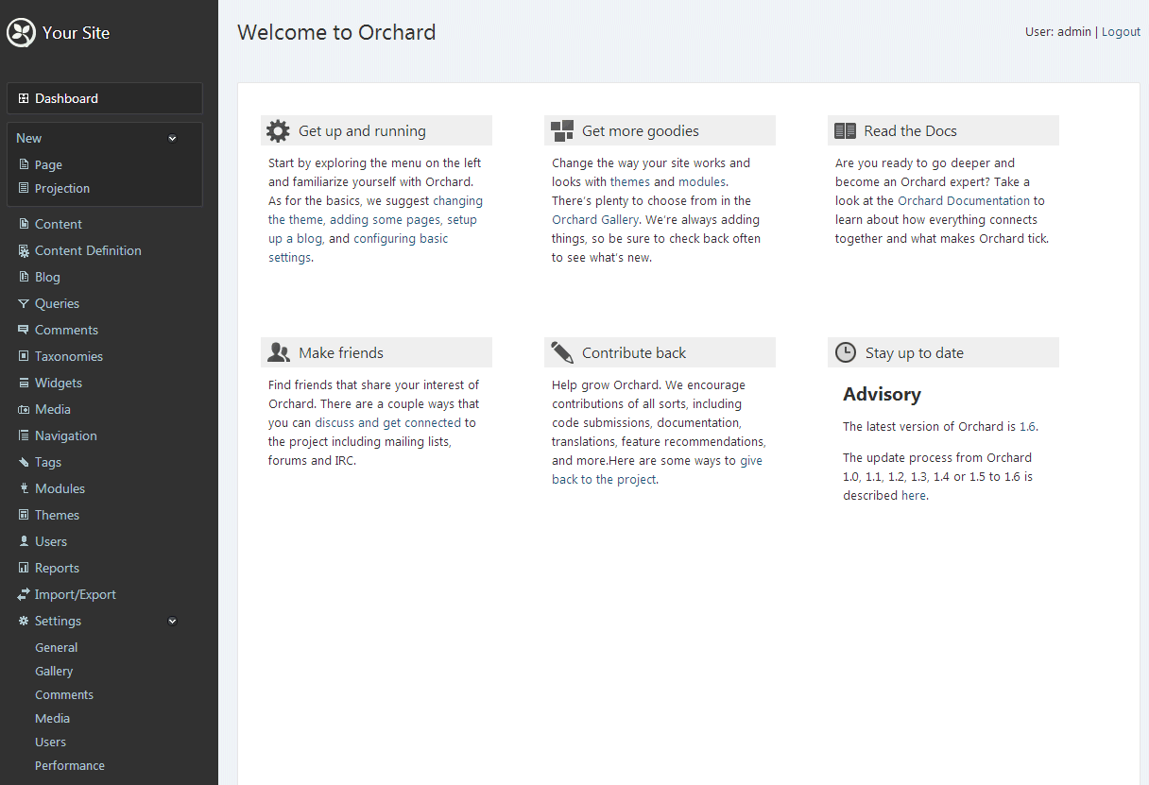Click the Blog icon in sidebar
This screenshot has width=1149, height=785.
click(25, 277)
